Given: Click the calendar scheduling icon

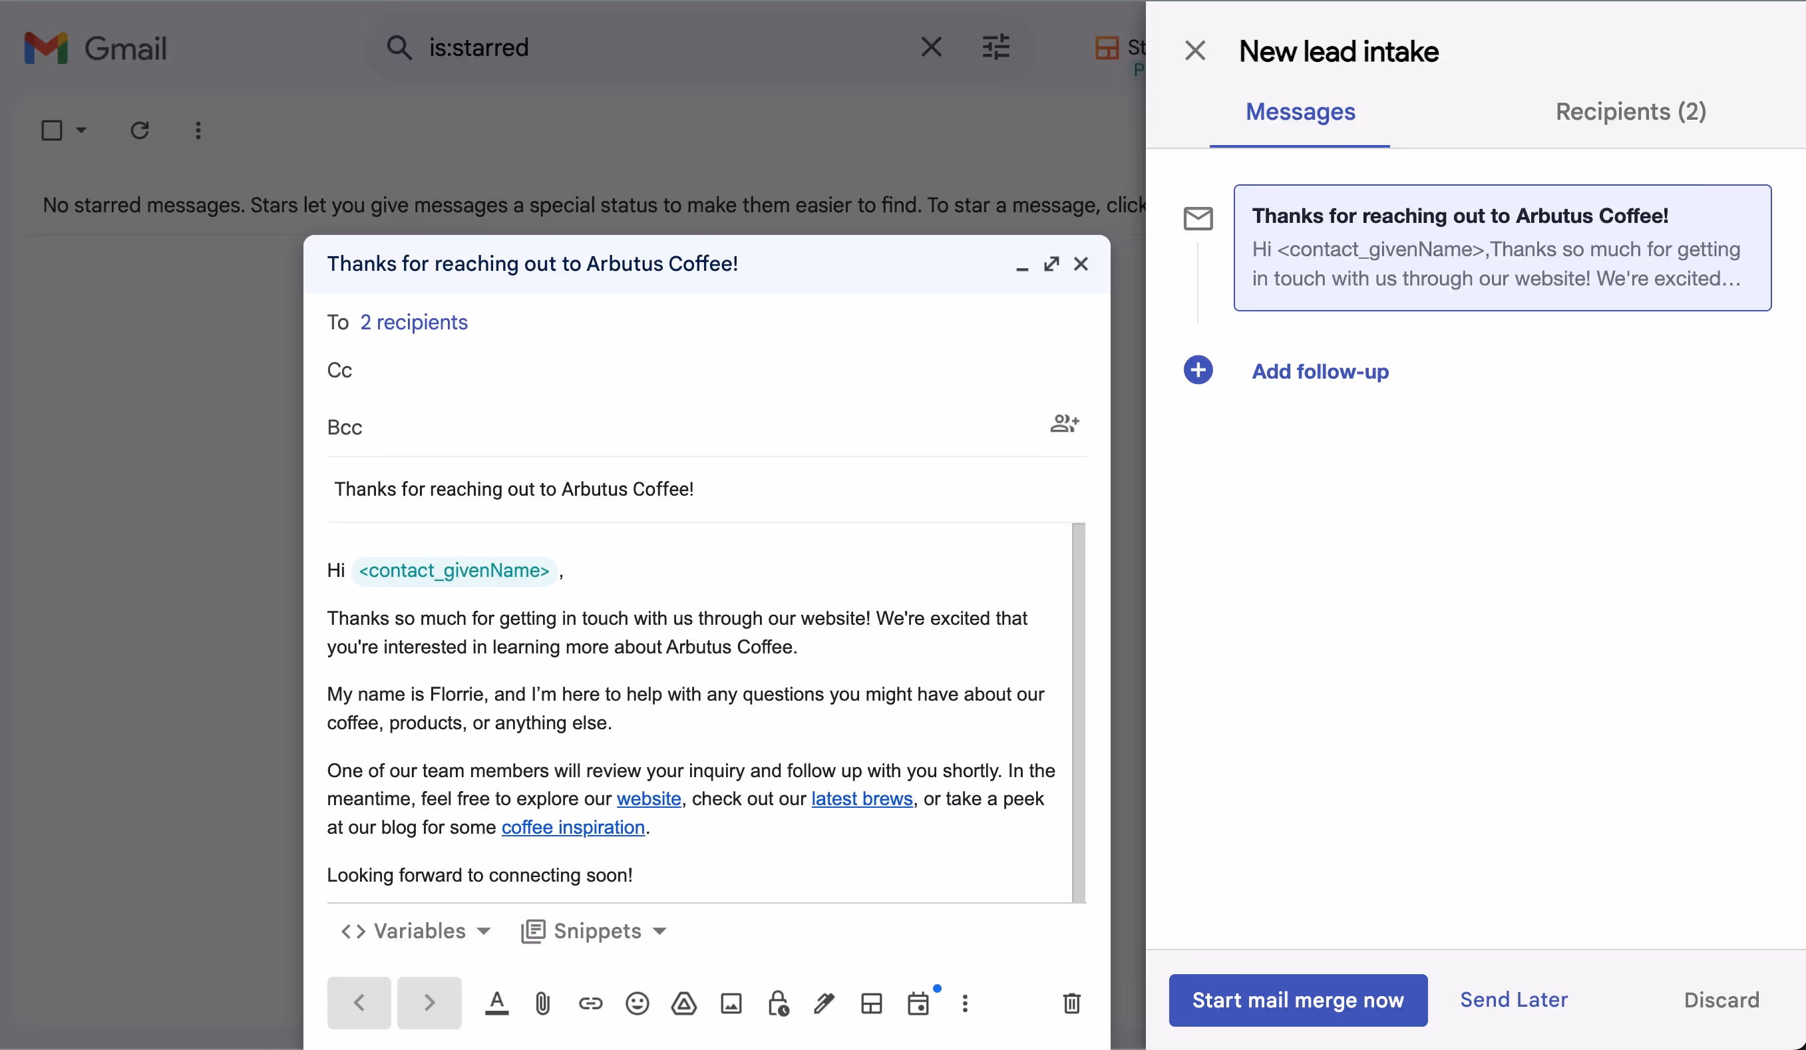Looking at the screenshot, I should click(918, 1003).
